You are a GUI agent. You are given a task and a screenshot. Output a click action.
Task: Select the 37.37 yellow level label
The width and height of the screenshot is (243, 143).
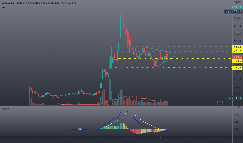pos(238,68)
